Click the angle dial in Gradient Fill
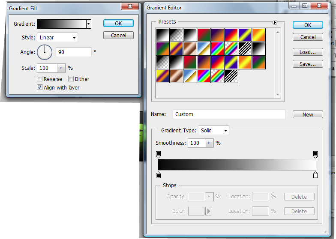336x239 pixels. (x=45, y=52)
